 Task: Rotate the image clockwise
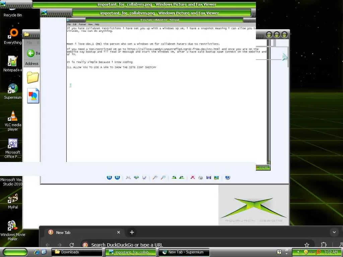point(174,177)
